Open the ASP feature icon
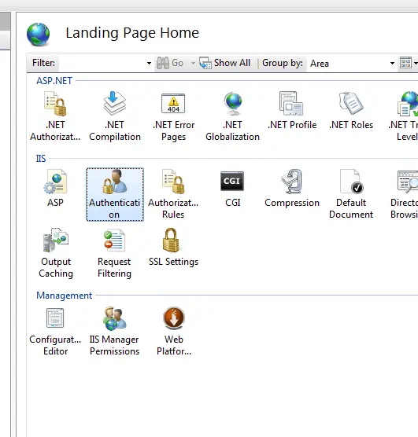This screenshot has width=418, height=437. pyautogui.click(x=55, y=189)
